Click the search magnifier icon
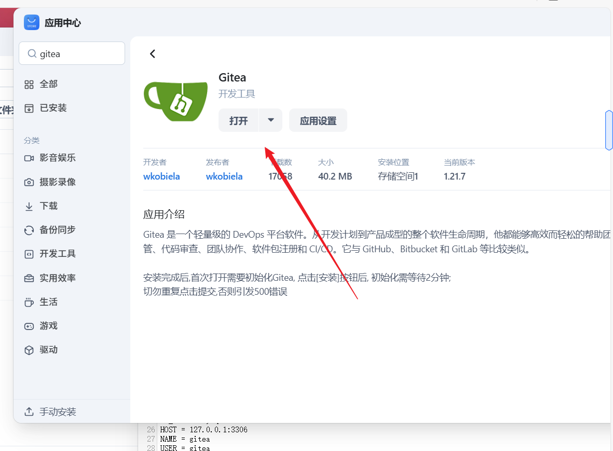613x451 pixels. [x=32, y=53]
